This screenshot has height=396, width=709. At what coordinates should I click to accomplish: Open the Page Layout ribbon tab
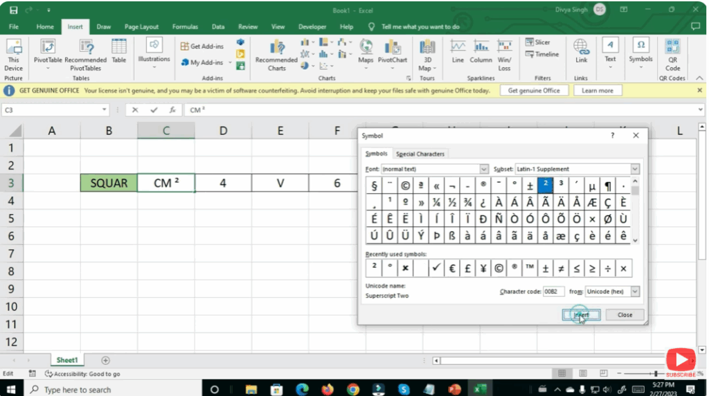[x=141, y=27]
